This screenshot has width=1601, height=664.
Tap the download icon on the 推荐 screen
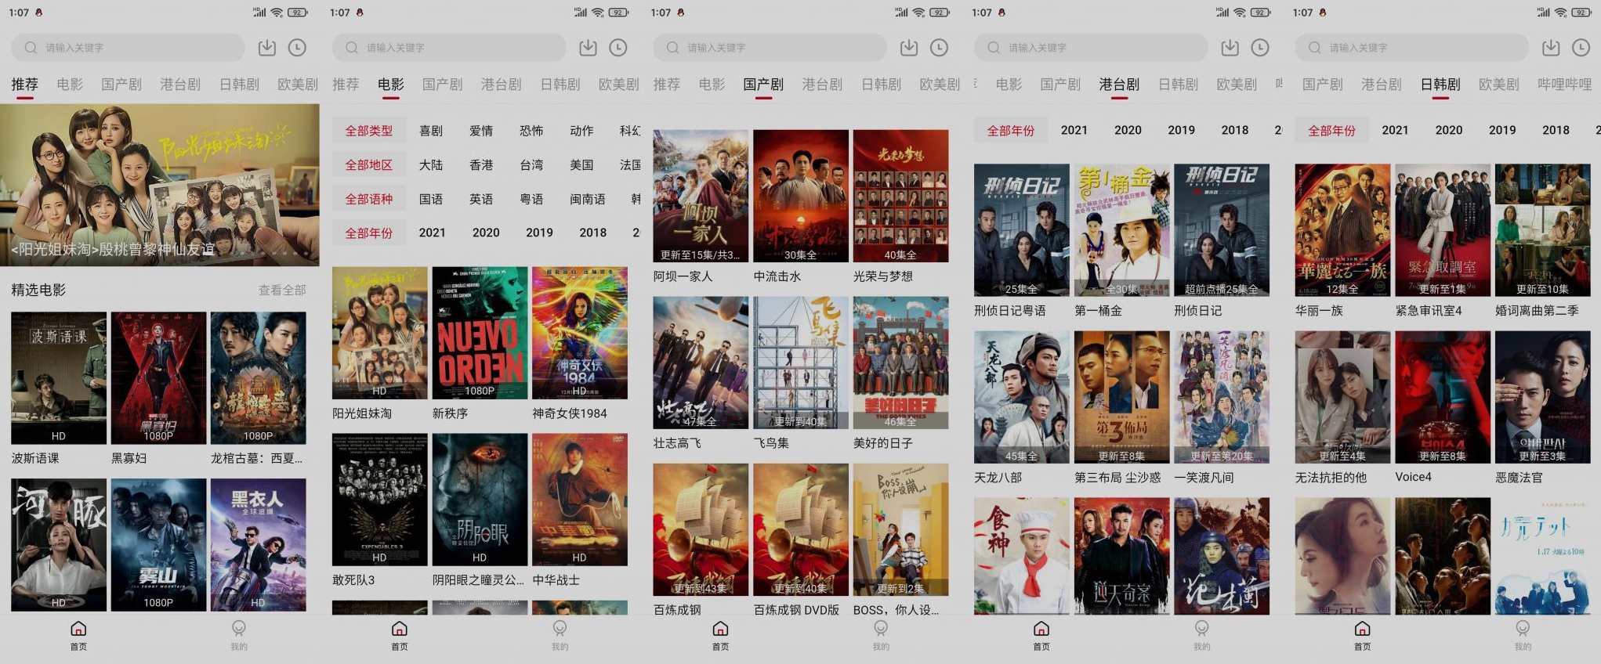[x=267, y=48]
